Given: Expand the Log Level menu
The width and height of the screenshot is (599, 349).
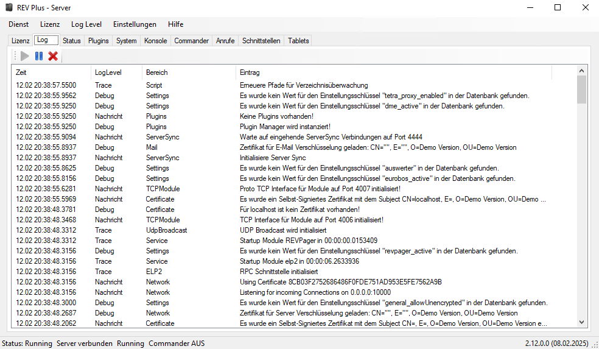Looking at the screenshot, I should tap(86, 24).
